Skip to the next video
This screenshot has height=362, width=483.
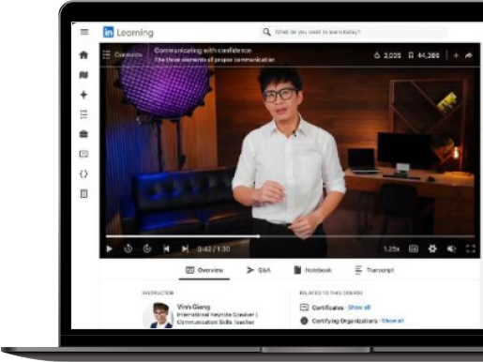[185, 249]
